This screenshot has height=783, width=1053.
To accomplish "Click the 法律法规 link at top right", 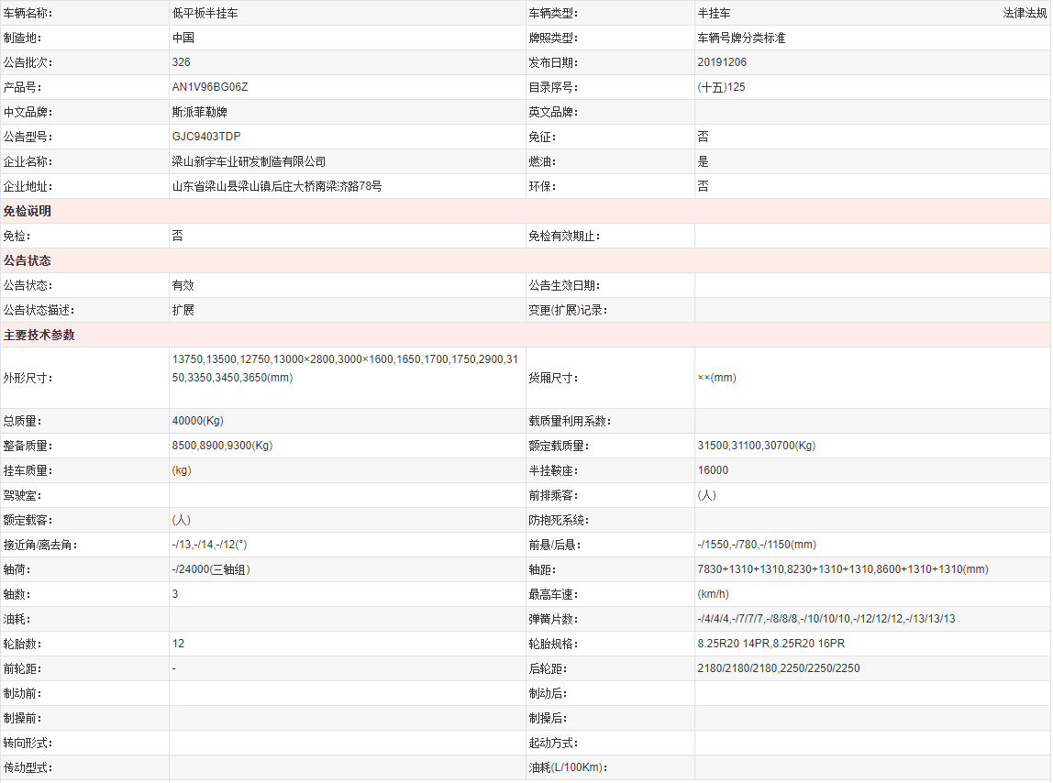I will point(1026,14).
